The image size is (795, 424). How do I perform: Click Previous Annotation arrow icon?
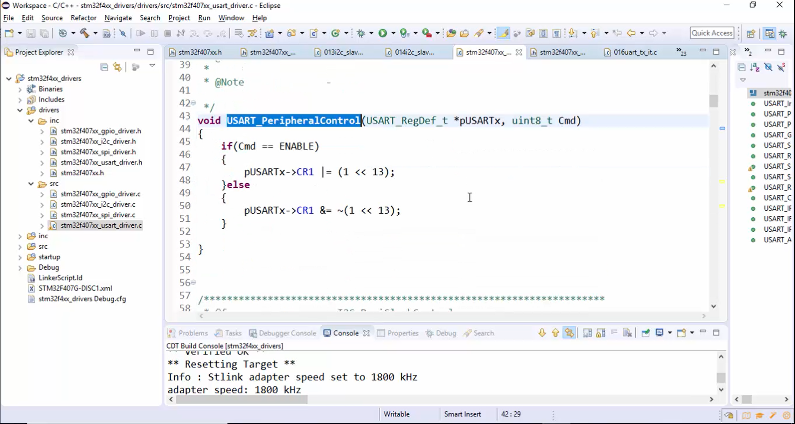click(x=594, y=33)
